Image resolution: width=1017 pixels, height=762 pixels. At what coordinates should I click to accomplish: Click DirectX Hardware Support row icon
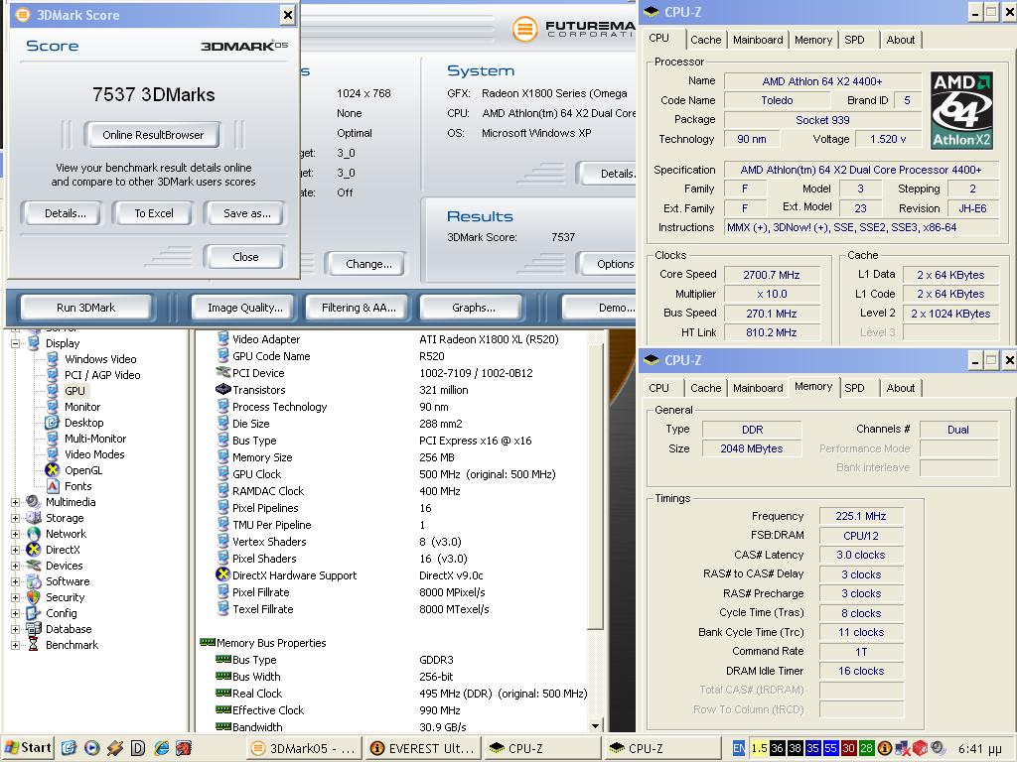(x=223, y=574)
